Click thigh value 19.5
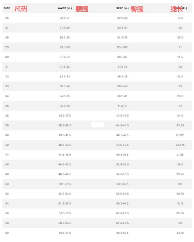The height and width of the screenshot is (242, 194). [180, 18]
